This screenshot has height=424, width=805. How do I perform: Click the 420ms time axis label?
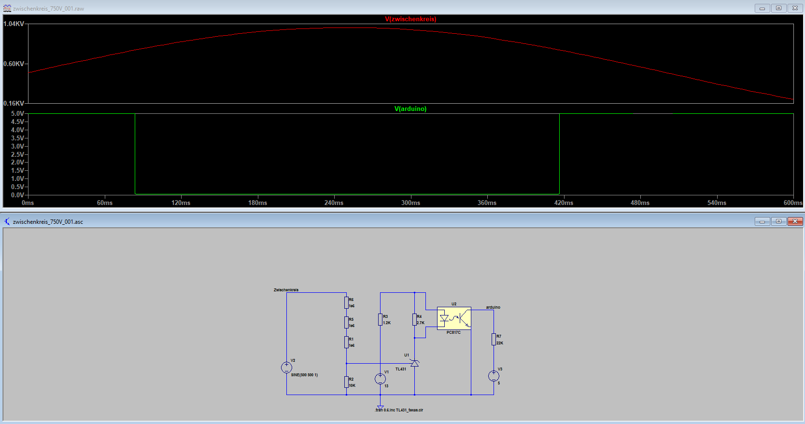pos(564,203)
